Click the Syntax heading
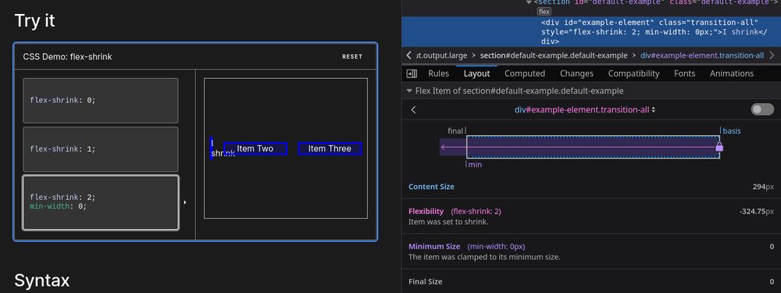The height and width of the screenshot is (293, 781). click(x=42, y=280)
